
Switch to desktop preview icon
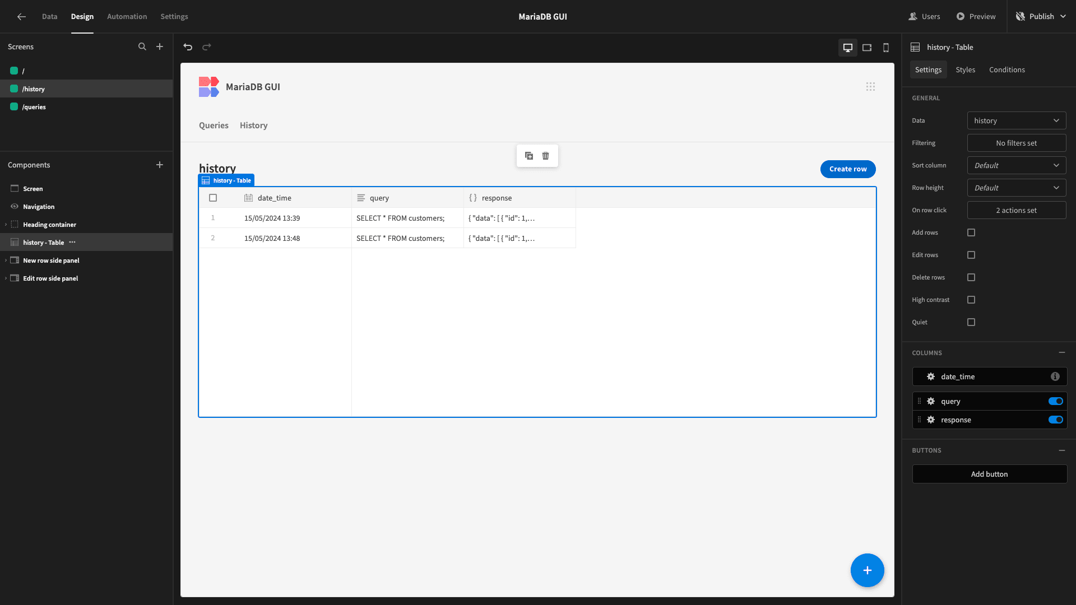(848, 48)
